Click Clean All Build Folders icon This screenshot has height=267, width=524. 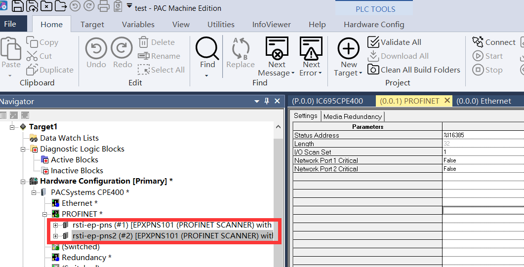(373, 70)
